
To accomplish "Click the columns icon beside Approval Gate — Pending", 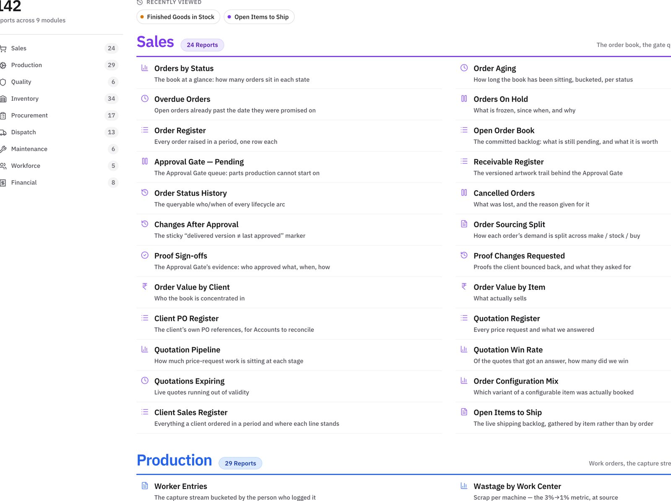I will point(145,161).
